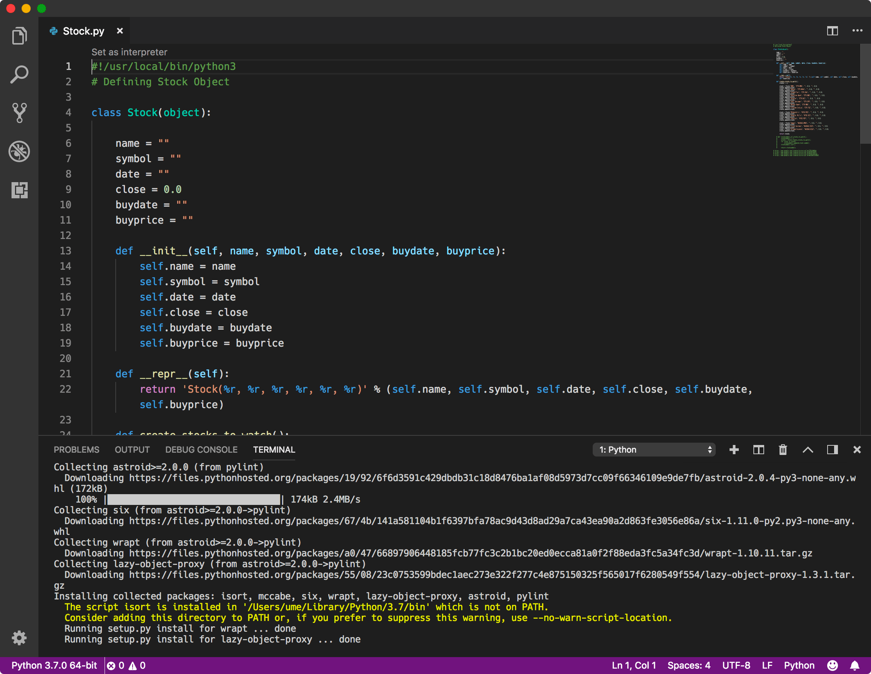
Task: Open the Source Control view
Action: click(x=19, y=113)
